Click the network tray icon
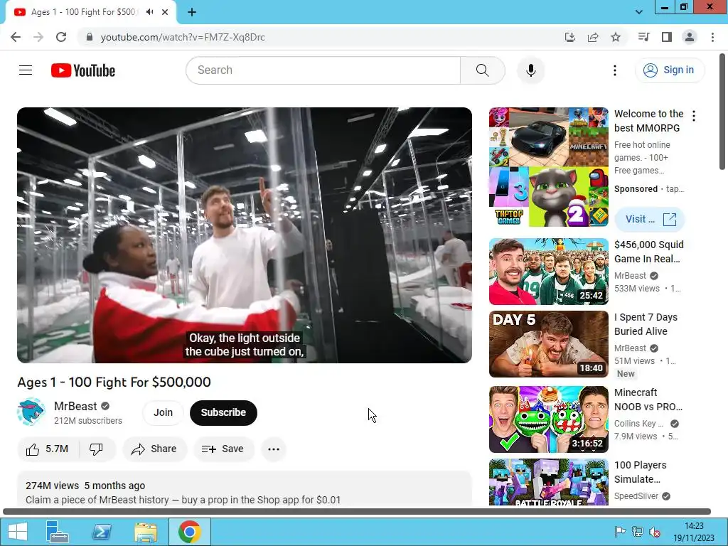728x546 pixels. (x=637, y=532)
